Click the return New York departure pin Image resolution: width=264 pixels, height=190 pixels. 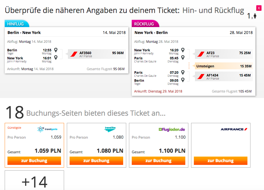[x=183, y=50]
